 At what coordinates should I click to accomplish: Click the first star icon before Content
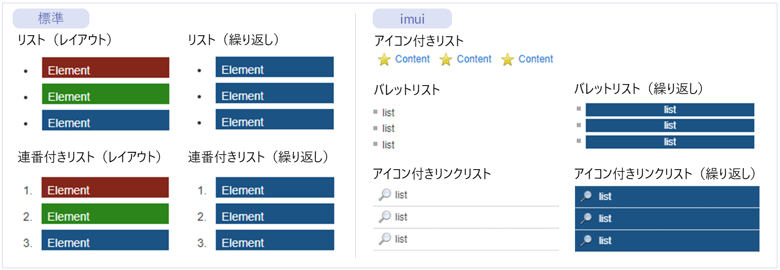coord(384,59)
